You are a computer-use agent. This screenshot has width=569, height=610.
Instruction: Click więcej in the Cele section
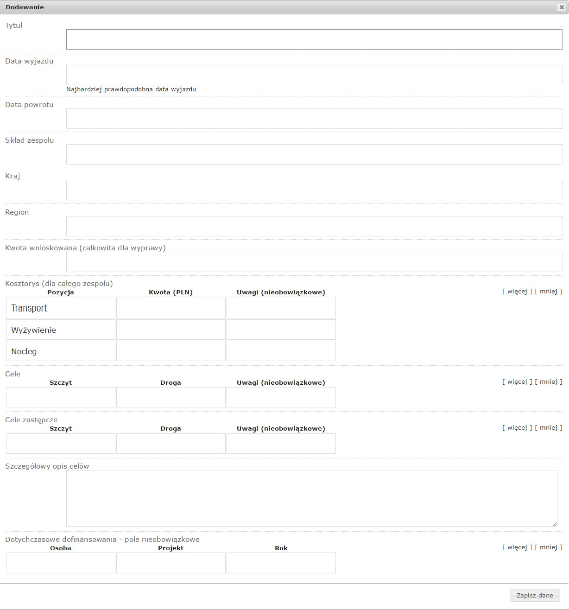(x=517, y=382)
